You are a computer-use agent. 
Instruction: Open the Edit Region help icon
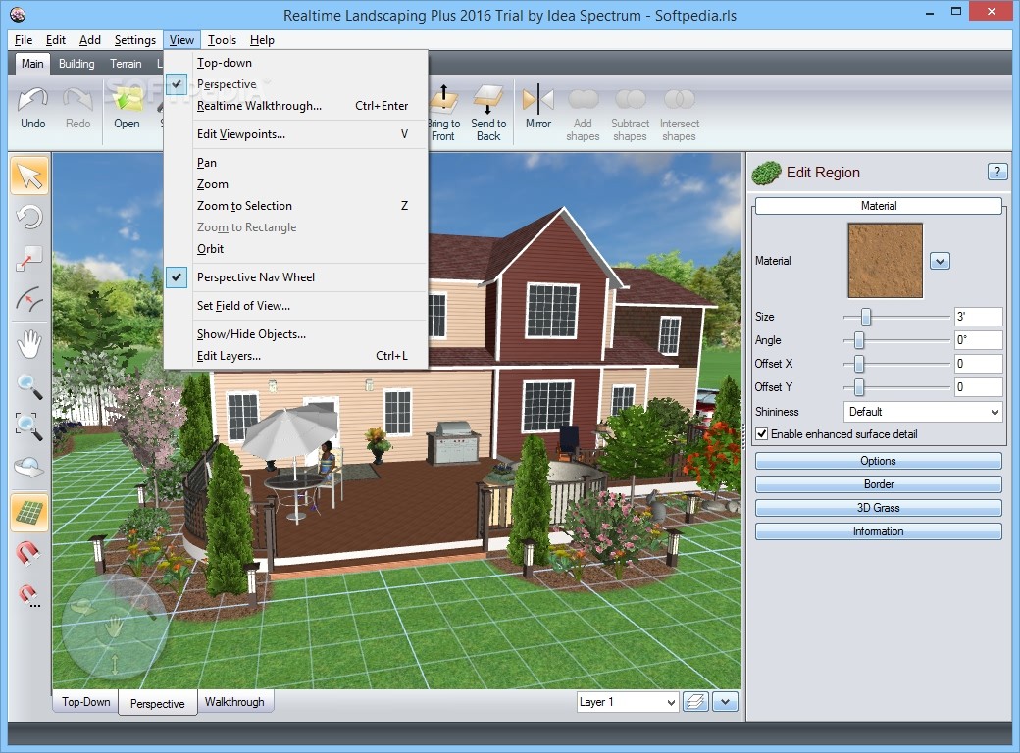click(x=997, y=172)
